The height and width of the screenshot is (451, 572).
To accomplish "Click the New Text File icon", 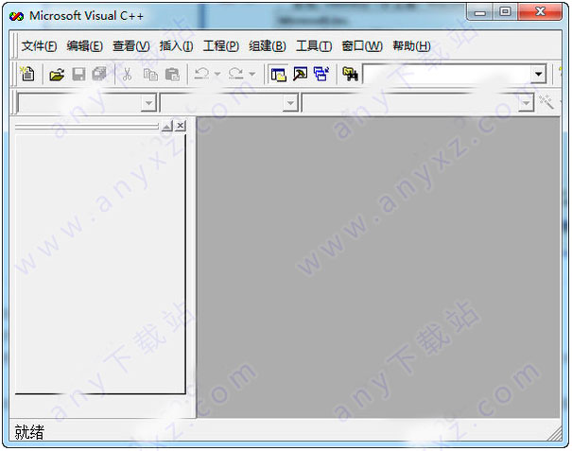I will pyautogui.click(x=27, y=74).
